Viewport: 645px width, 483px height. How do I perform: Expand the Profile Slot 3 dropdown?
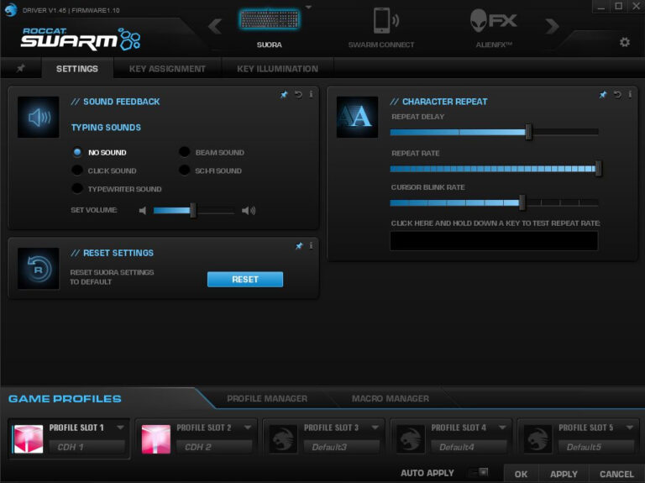375,428
